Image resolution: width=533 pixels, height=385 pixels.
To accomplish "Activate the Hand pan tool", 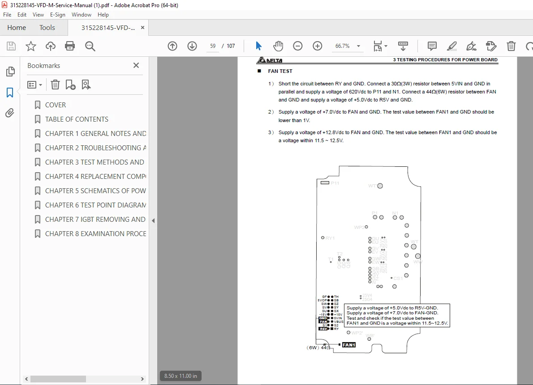I will point(278,46).
